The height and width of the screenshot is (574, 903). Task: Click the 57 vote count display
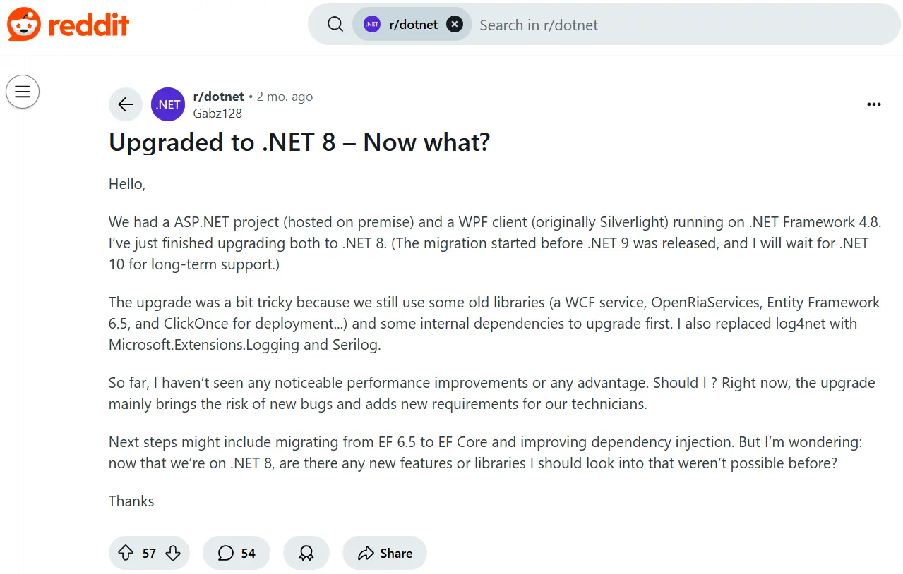point(148,553)
